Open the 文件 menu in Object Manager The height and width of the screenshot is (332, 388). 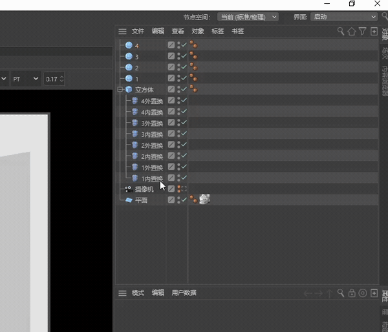point(138,31)
